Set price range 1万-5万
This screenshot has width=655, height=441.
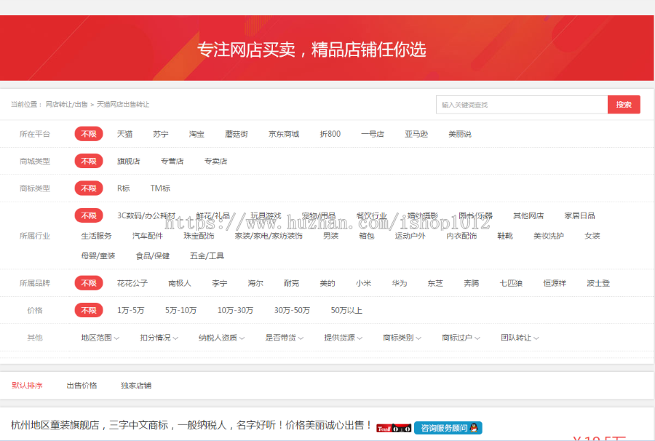[x=131, y=310]
